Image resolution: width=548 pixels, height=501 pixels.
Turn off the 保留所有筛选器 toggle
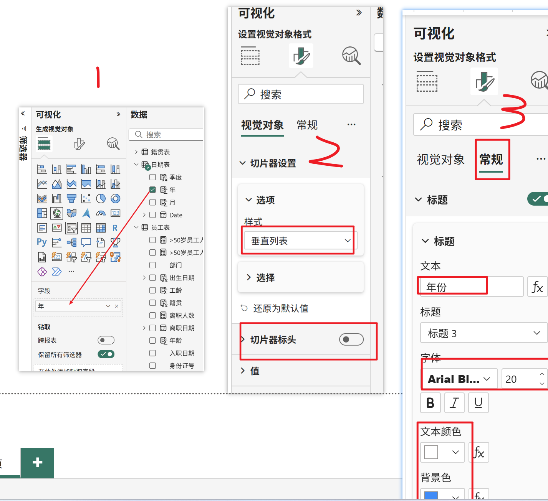point(106,354)
